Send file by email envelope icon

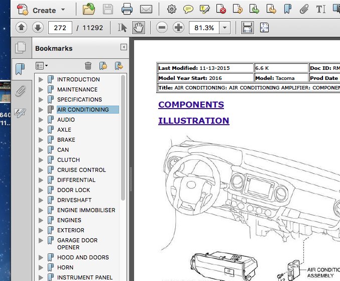[x=146, y=10]
